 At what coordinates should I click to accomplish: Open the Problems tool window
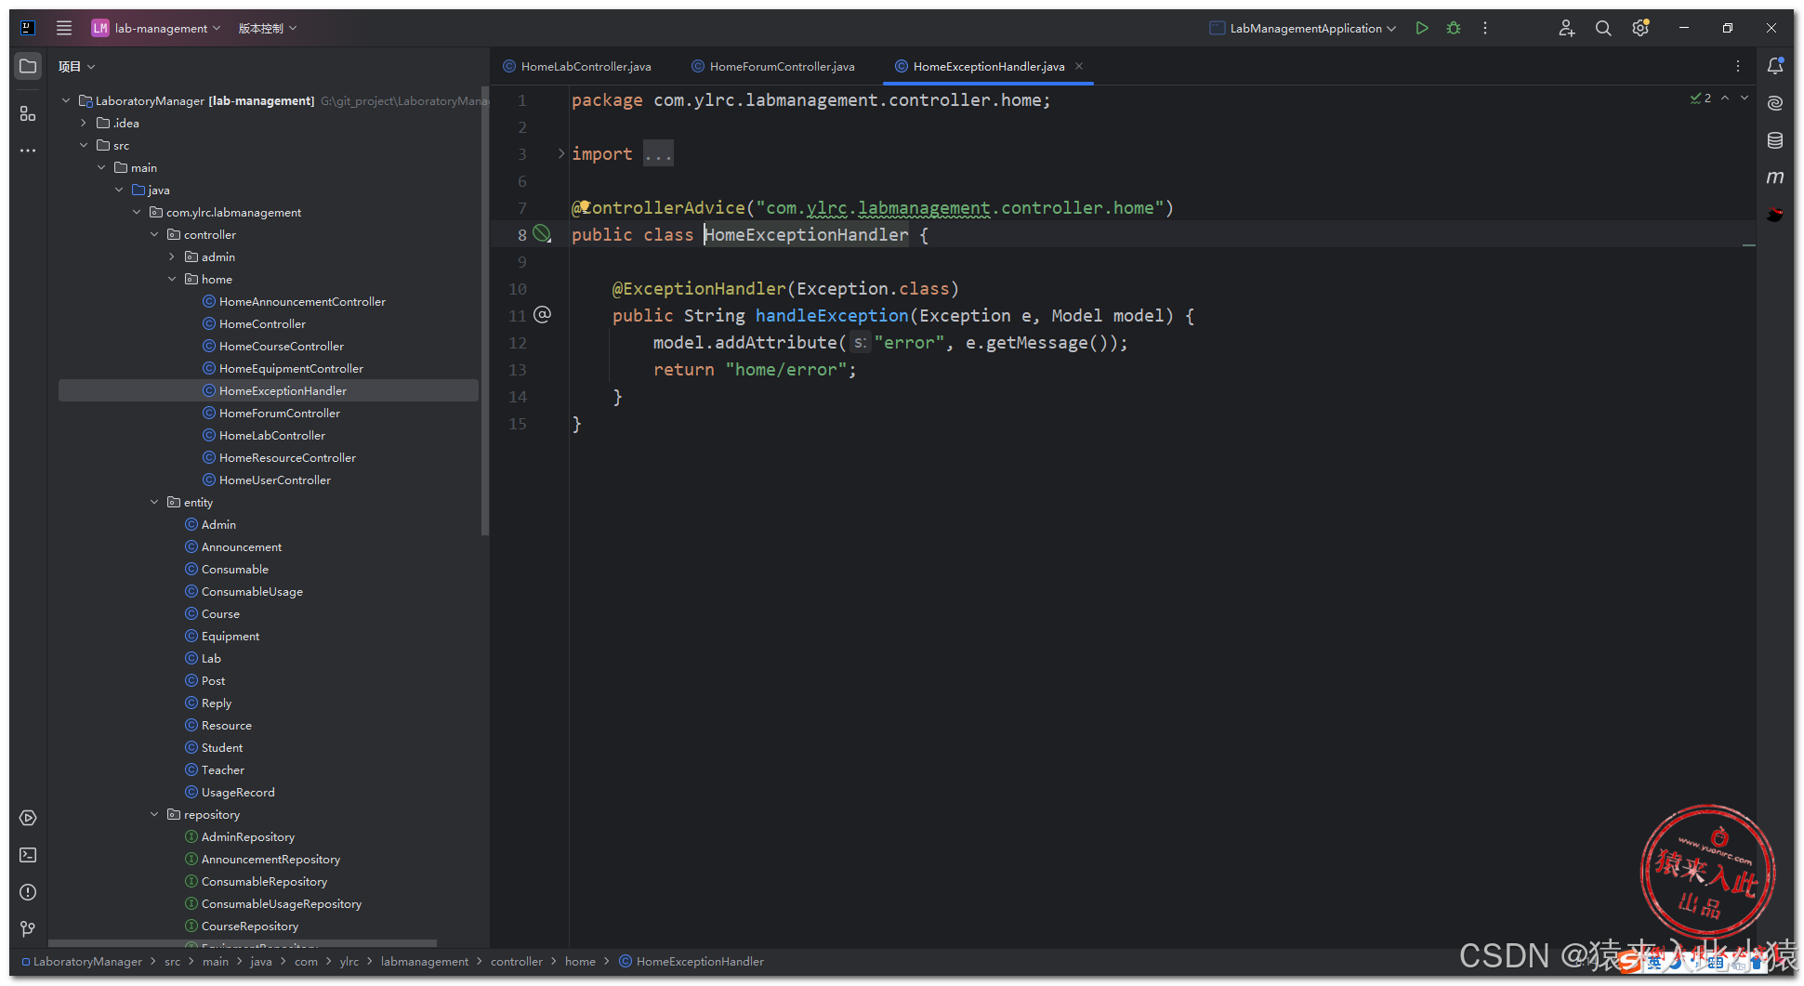tap(28, 892)
